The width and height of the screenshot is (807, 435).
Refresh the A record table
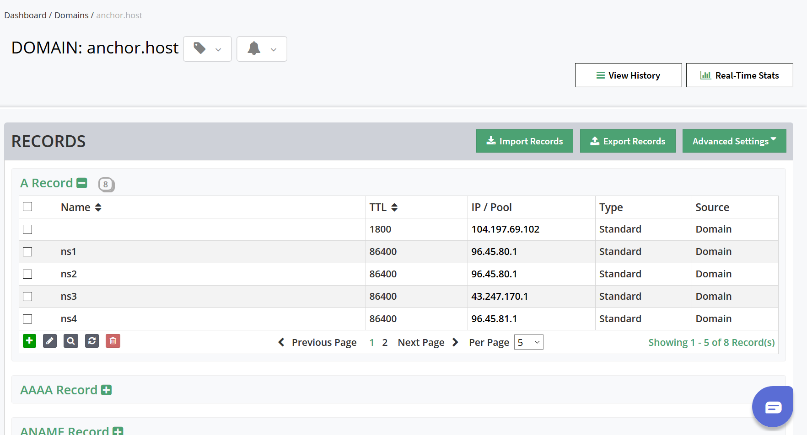click(92, 341)
